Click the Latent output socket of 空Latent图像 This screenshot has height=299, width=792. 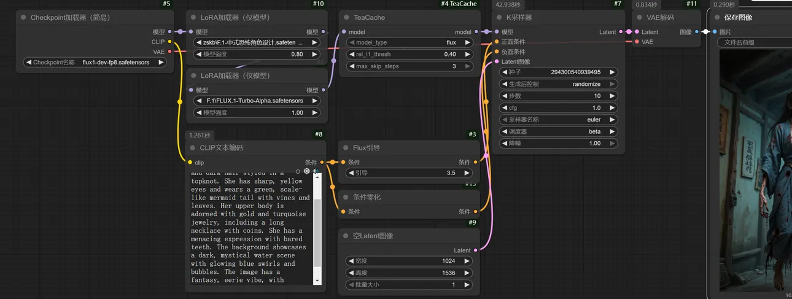[x=476, y=250]
